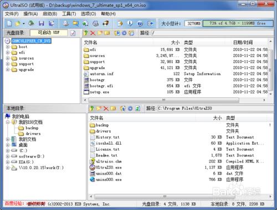Viewport: 277px width, 210px height.
Task: Sort image list by 文件名 column header
Action: tap(90, 43)
